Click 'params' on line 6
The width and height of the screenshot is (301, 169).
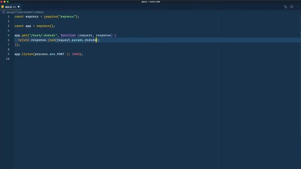click(x=77, y=40)
